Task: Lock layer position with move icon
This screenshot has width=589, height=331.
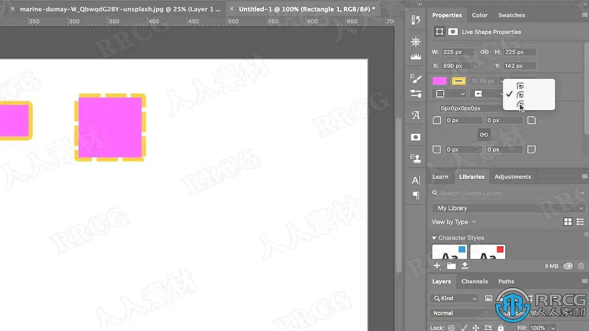Action: (476, 328)
